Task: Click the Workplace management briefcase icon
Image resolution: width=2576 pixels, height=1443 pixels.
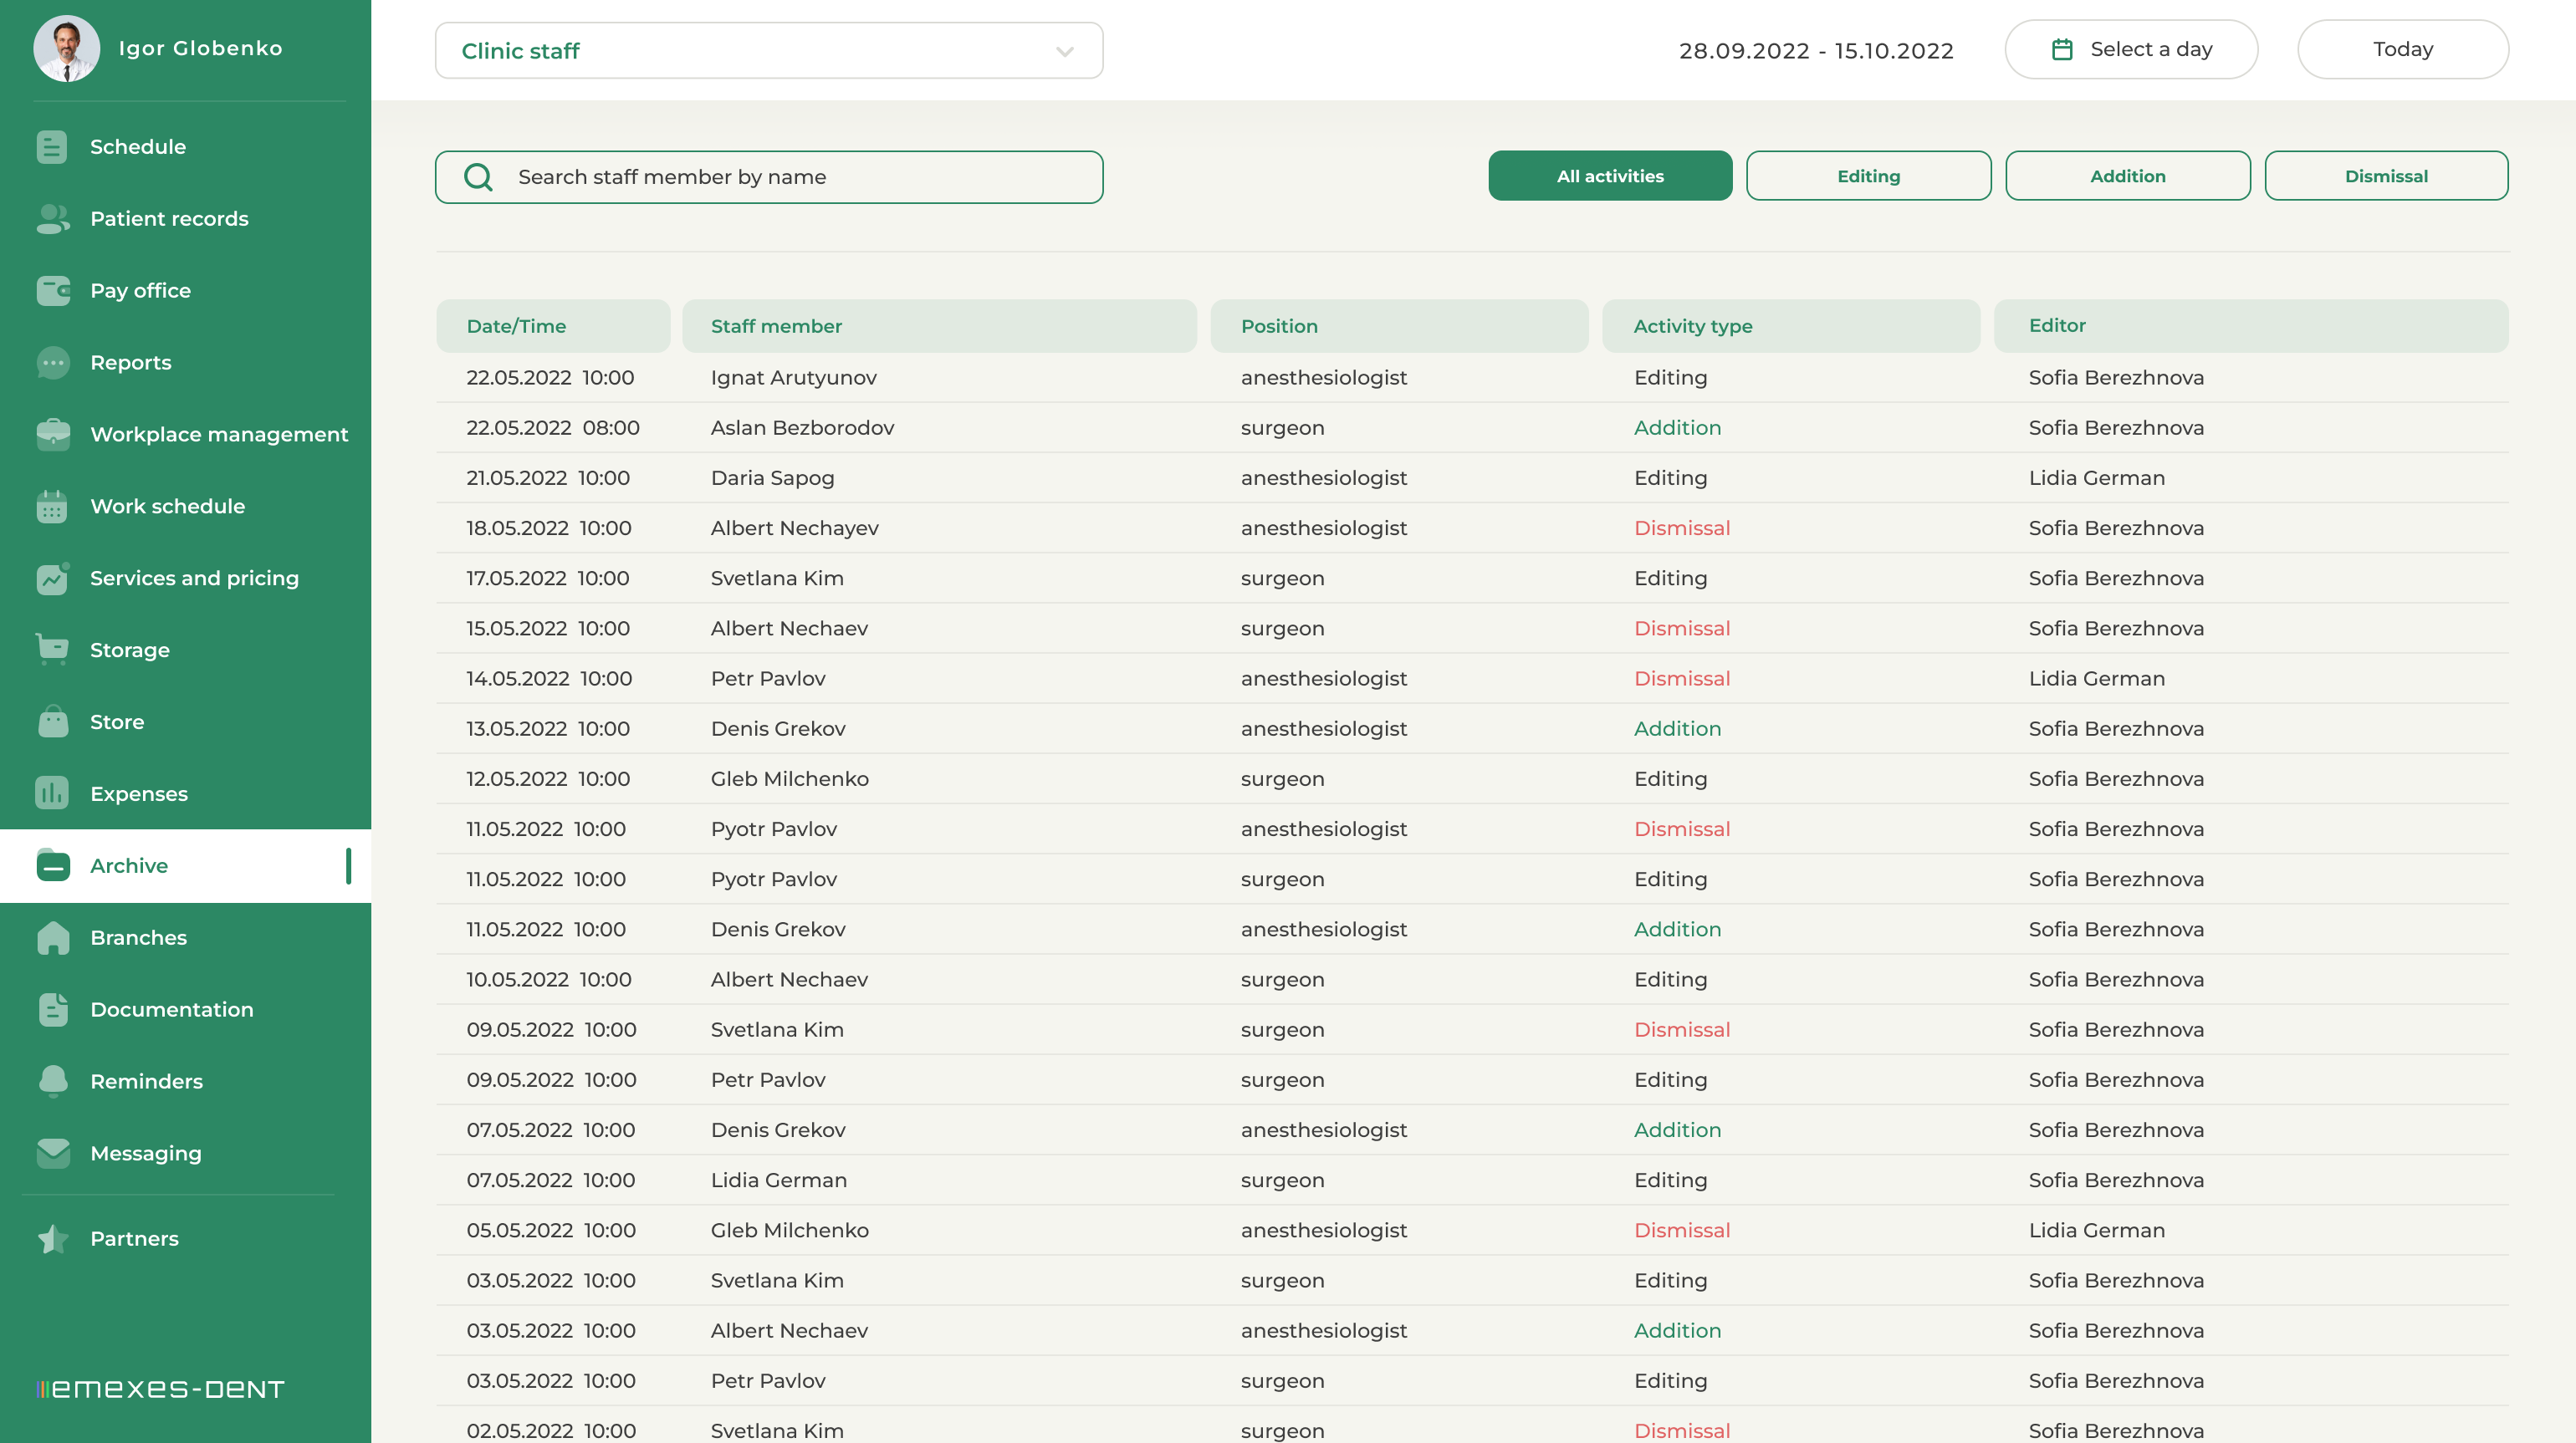Action: click(x=52, y=435)
